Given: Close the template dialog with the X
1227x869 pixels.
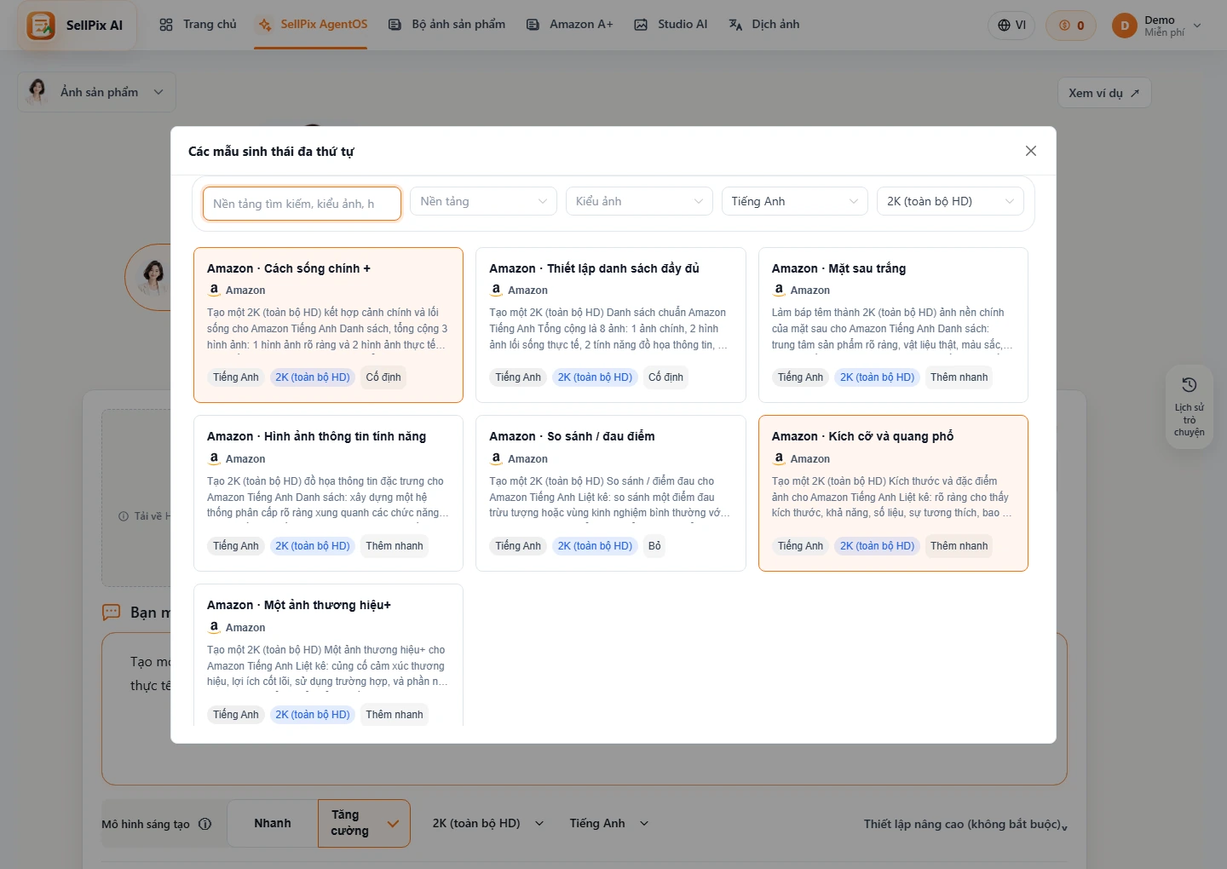Looking at the screenshot, I should 1031,151.
